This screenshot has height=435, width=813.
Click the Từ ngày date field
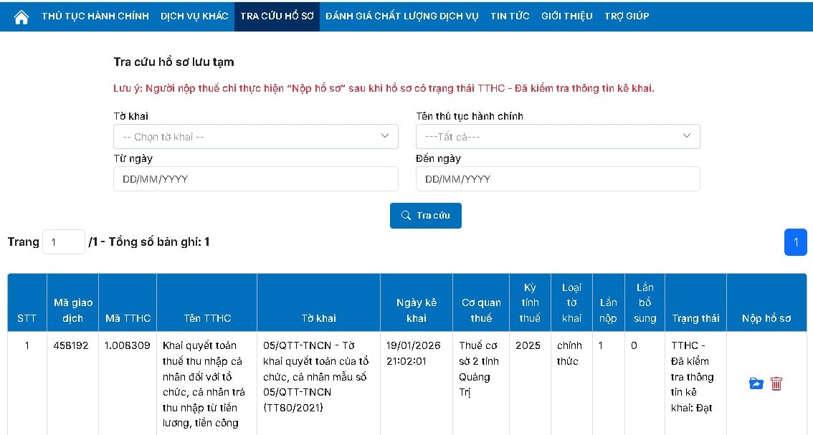point(255,179)
